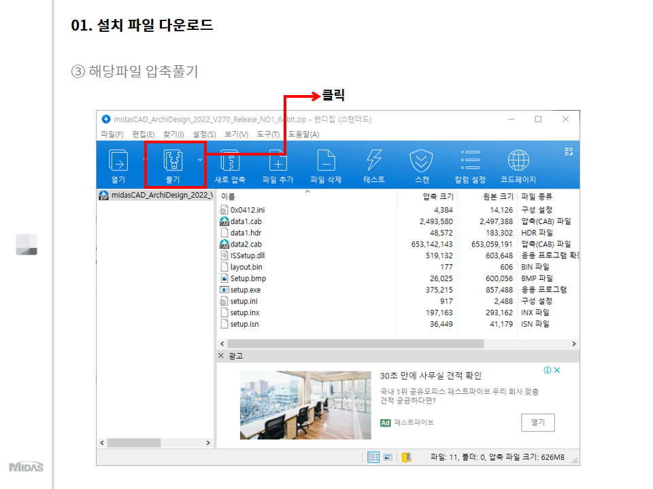Click the 파일 추가 toolbar icon
653x489 pixels.
[x=278, y=160]
